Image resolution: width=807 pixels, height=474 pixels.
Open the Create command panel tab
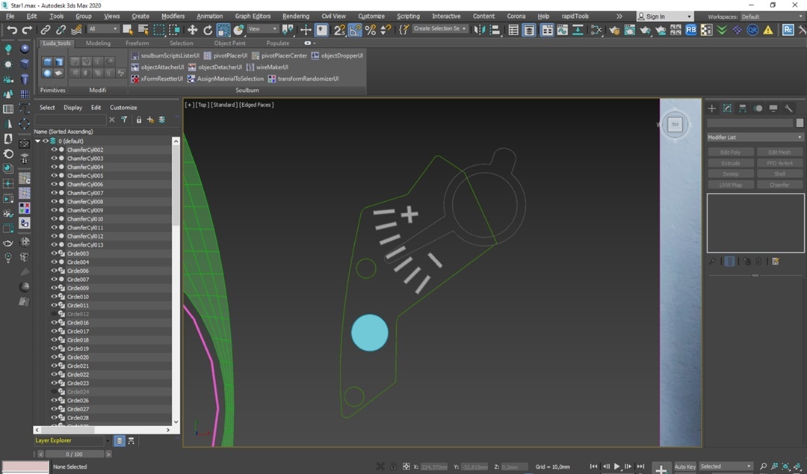712,108
